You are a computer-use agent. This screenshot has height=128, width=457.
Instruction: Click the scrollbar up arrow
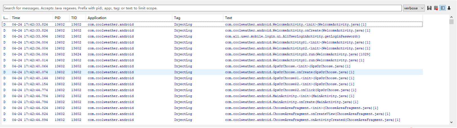[451, 17]
